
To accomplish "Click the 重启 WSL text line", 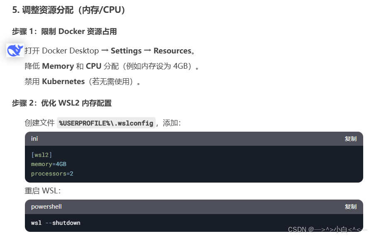I will tap(43, 191).
